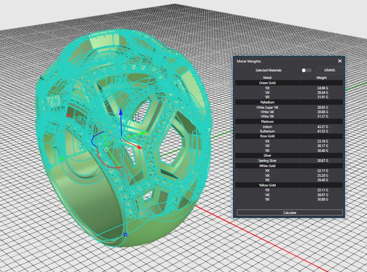The height and width of the screenshot is (272, 367).
Task: Collapse the Yellow Gold group header
Action: click(267, 185)
